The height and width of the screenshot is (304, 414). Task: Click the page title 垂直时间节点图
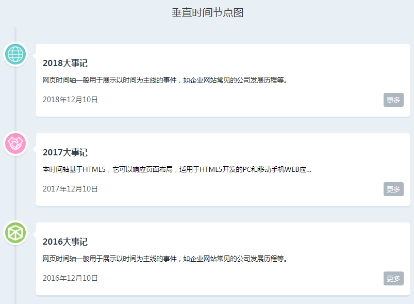pyautogui.click(x=207, y=13)
